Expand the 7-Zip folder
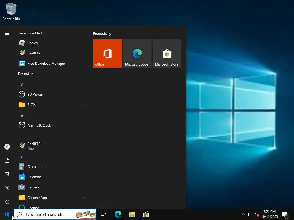Viewport: 294px width, 220px height. pyautogui.click(x=52, y=105)
